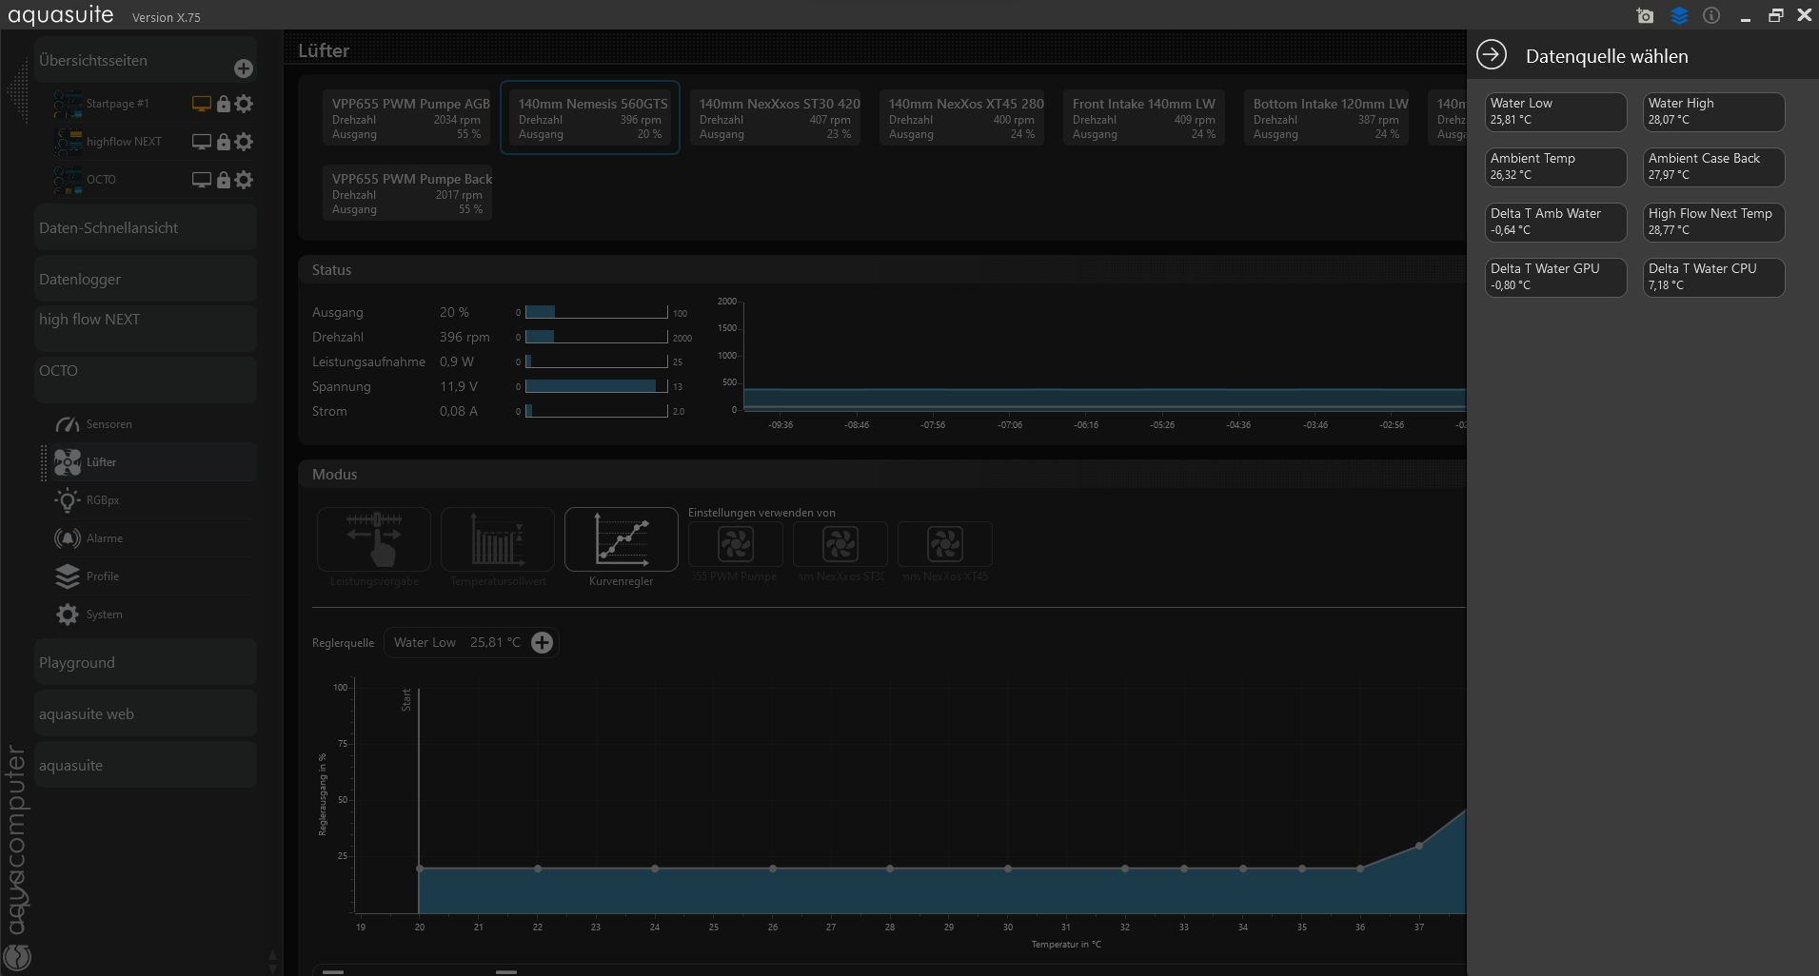
Task: Use settings from NexXxos ST30 fan
Action: point(840,544)
